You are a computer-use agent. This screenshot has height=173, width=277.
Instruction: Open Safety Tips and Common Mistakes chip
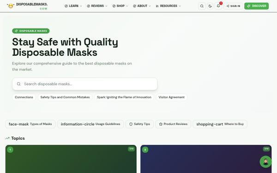point(65,97)
